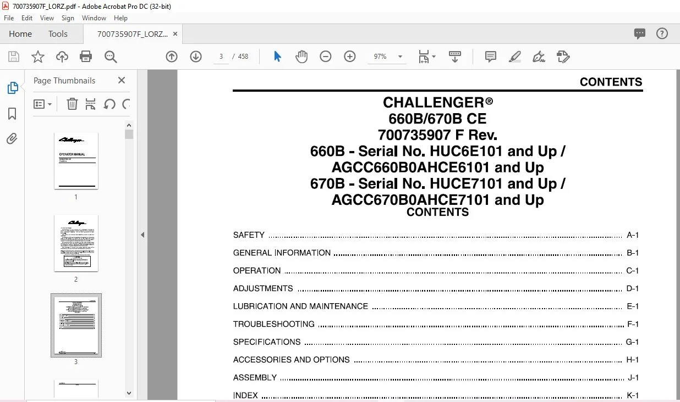Viewport: 680px width, 402px height.
Task: Bookmark file with the star icon
Action: tap(37, 57)
